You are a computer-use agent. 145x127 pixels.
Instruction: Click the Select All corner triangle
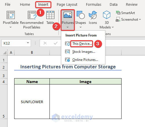(5, 53)
